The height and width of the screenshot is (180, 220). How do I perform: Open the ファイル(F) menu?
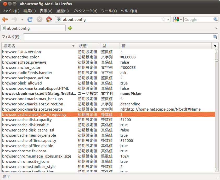11,11
